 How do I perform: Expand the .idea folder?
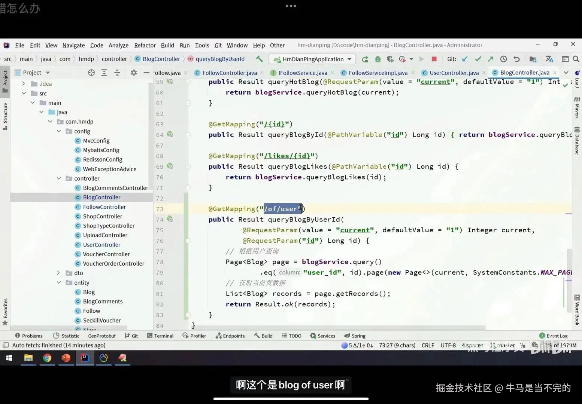(24, 84)
